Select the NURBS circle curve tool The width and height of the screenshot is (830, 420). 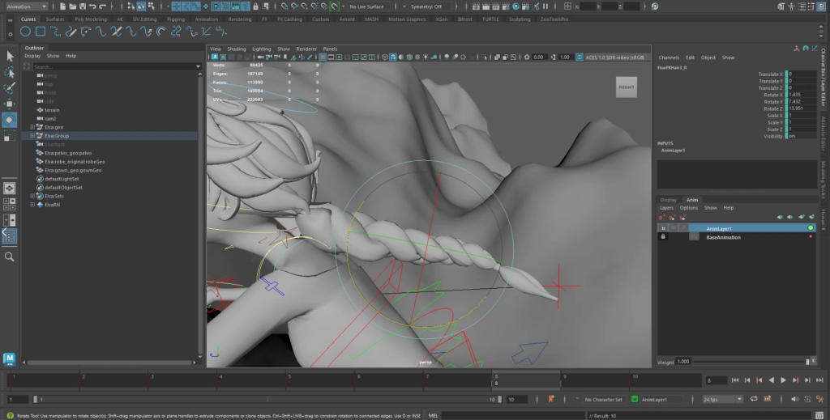(25, 32)
